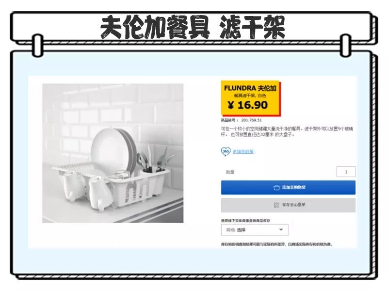
Task: Click the left binder clip on banner
Action: 38,45
